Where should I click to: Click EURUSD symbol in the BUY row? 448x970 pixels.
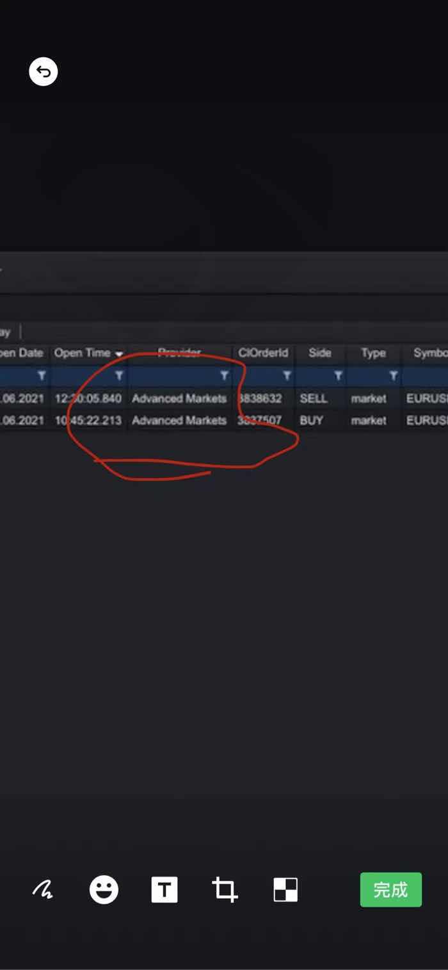tap(427, 420)
